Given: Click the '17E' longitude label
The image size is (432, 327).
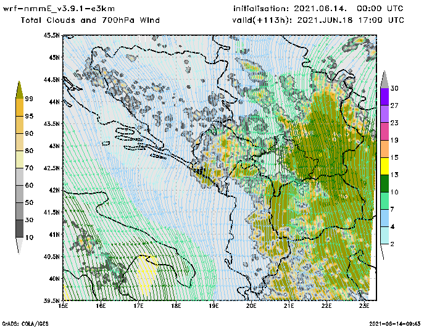Looking at the screenshot, I should tap(139, 306).
